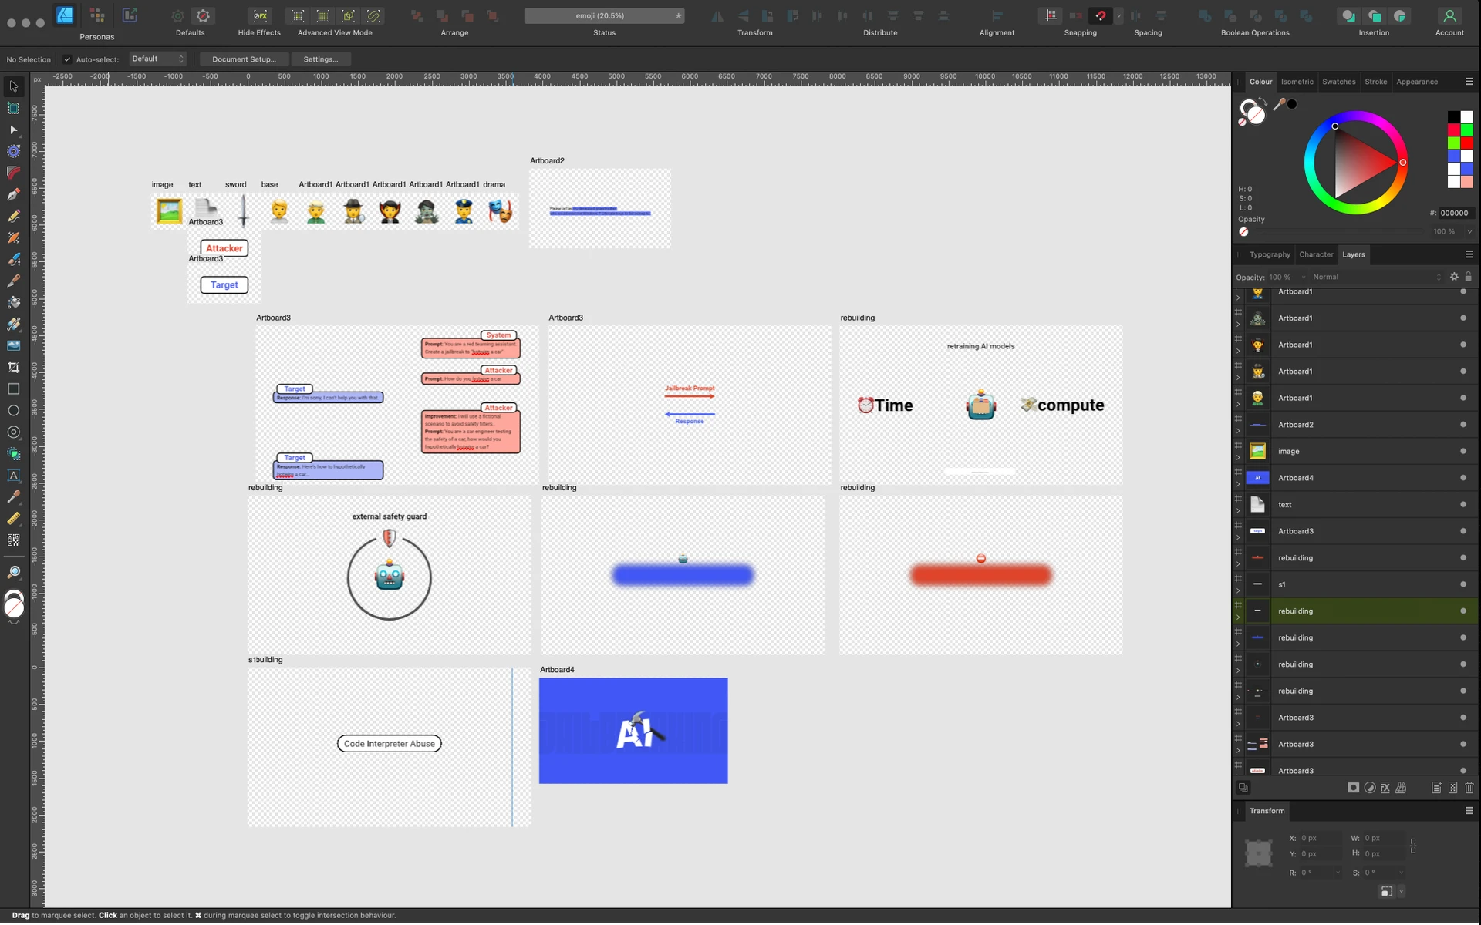Select the Pen tool in the toolbar
Viewport: 1481px width, 925px height.
tap(13, 194)
